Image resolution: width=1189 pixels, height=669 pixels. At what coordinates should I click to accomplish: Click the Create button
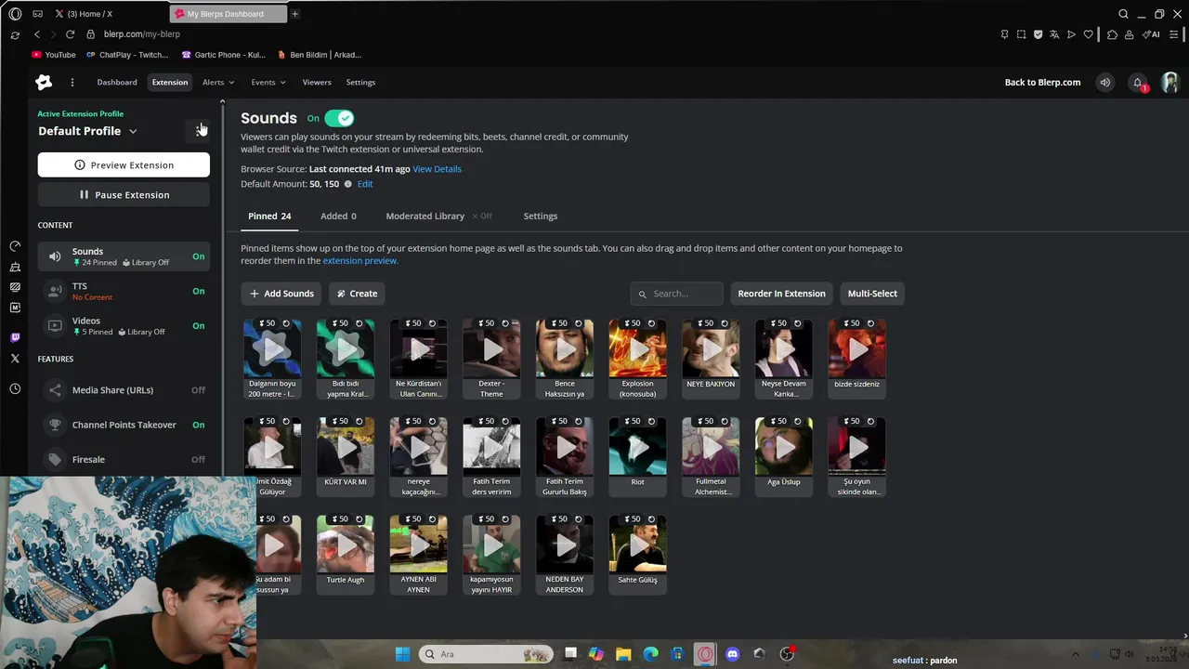[357, 294]
